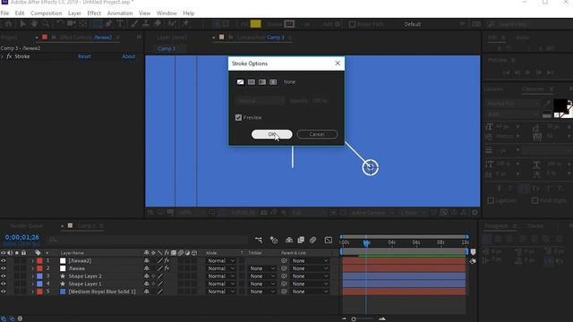The image size is (573, 322).
Task: Open the Composition Mini-Flowchart in timeline
Action: (259, 240)
